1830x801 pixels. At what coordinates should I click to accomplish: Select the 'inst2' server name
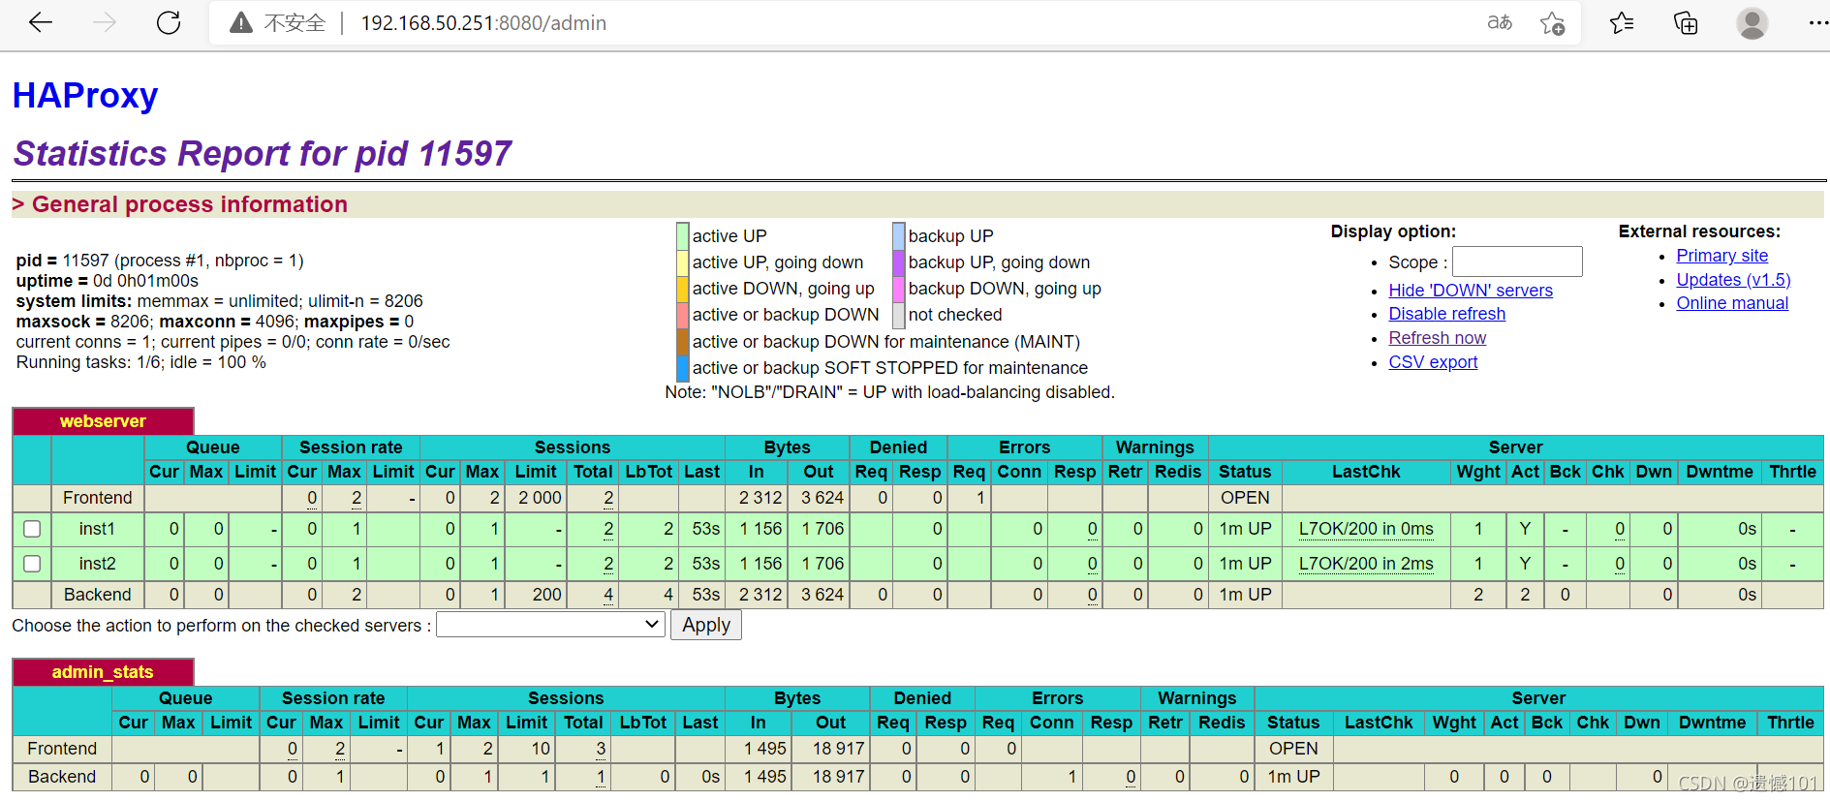97,564
